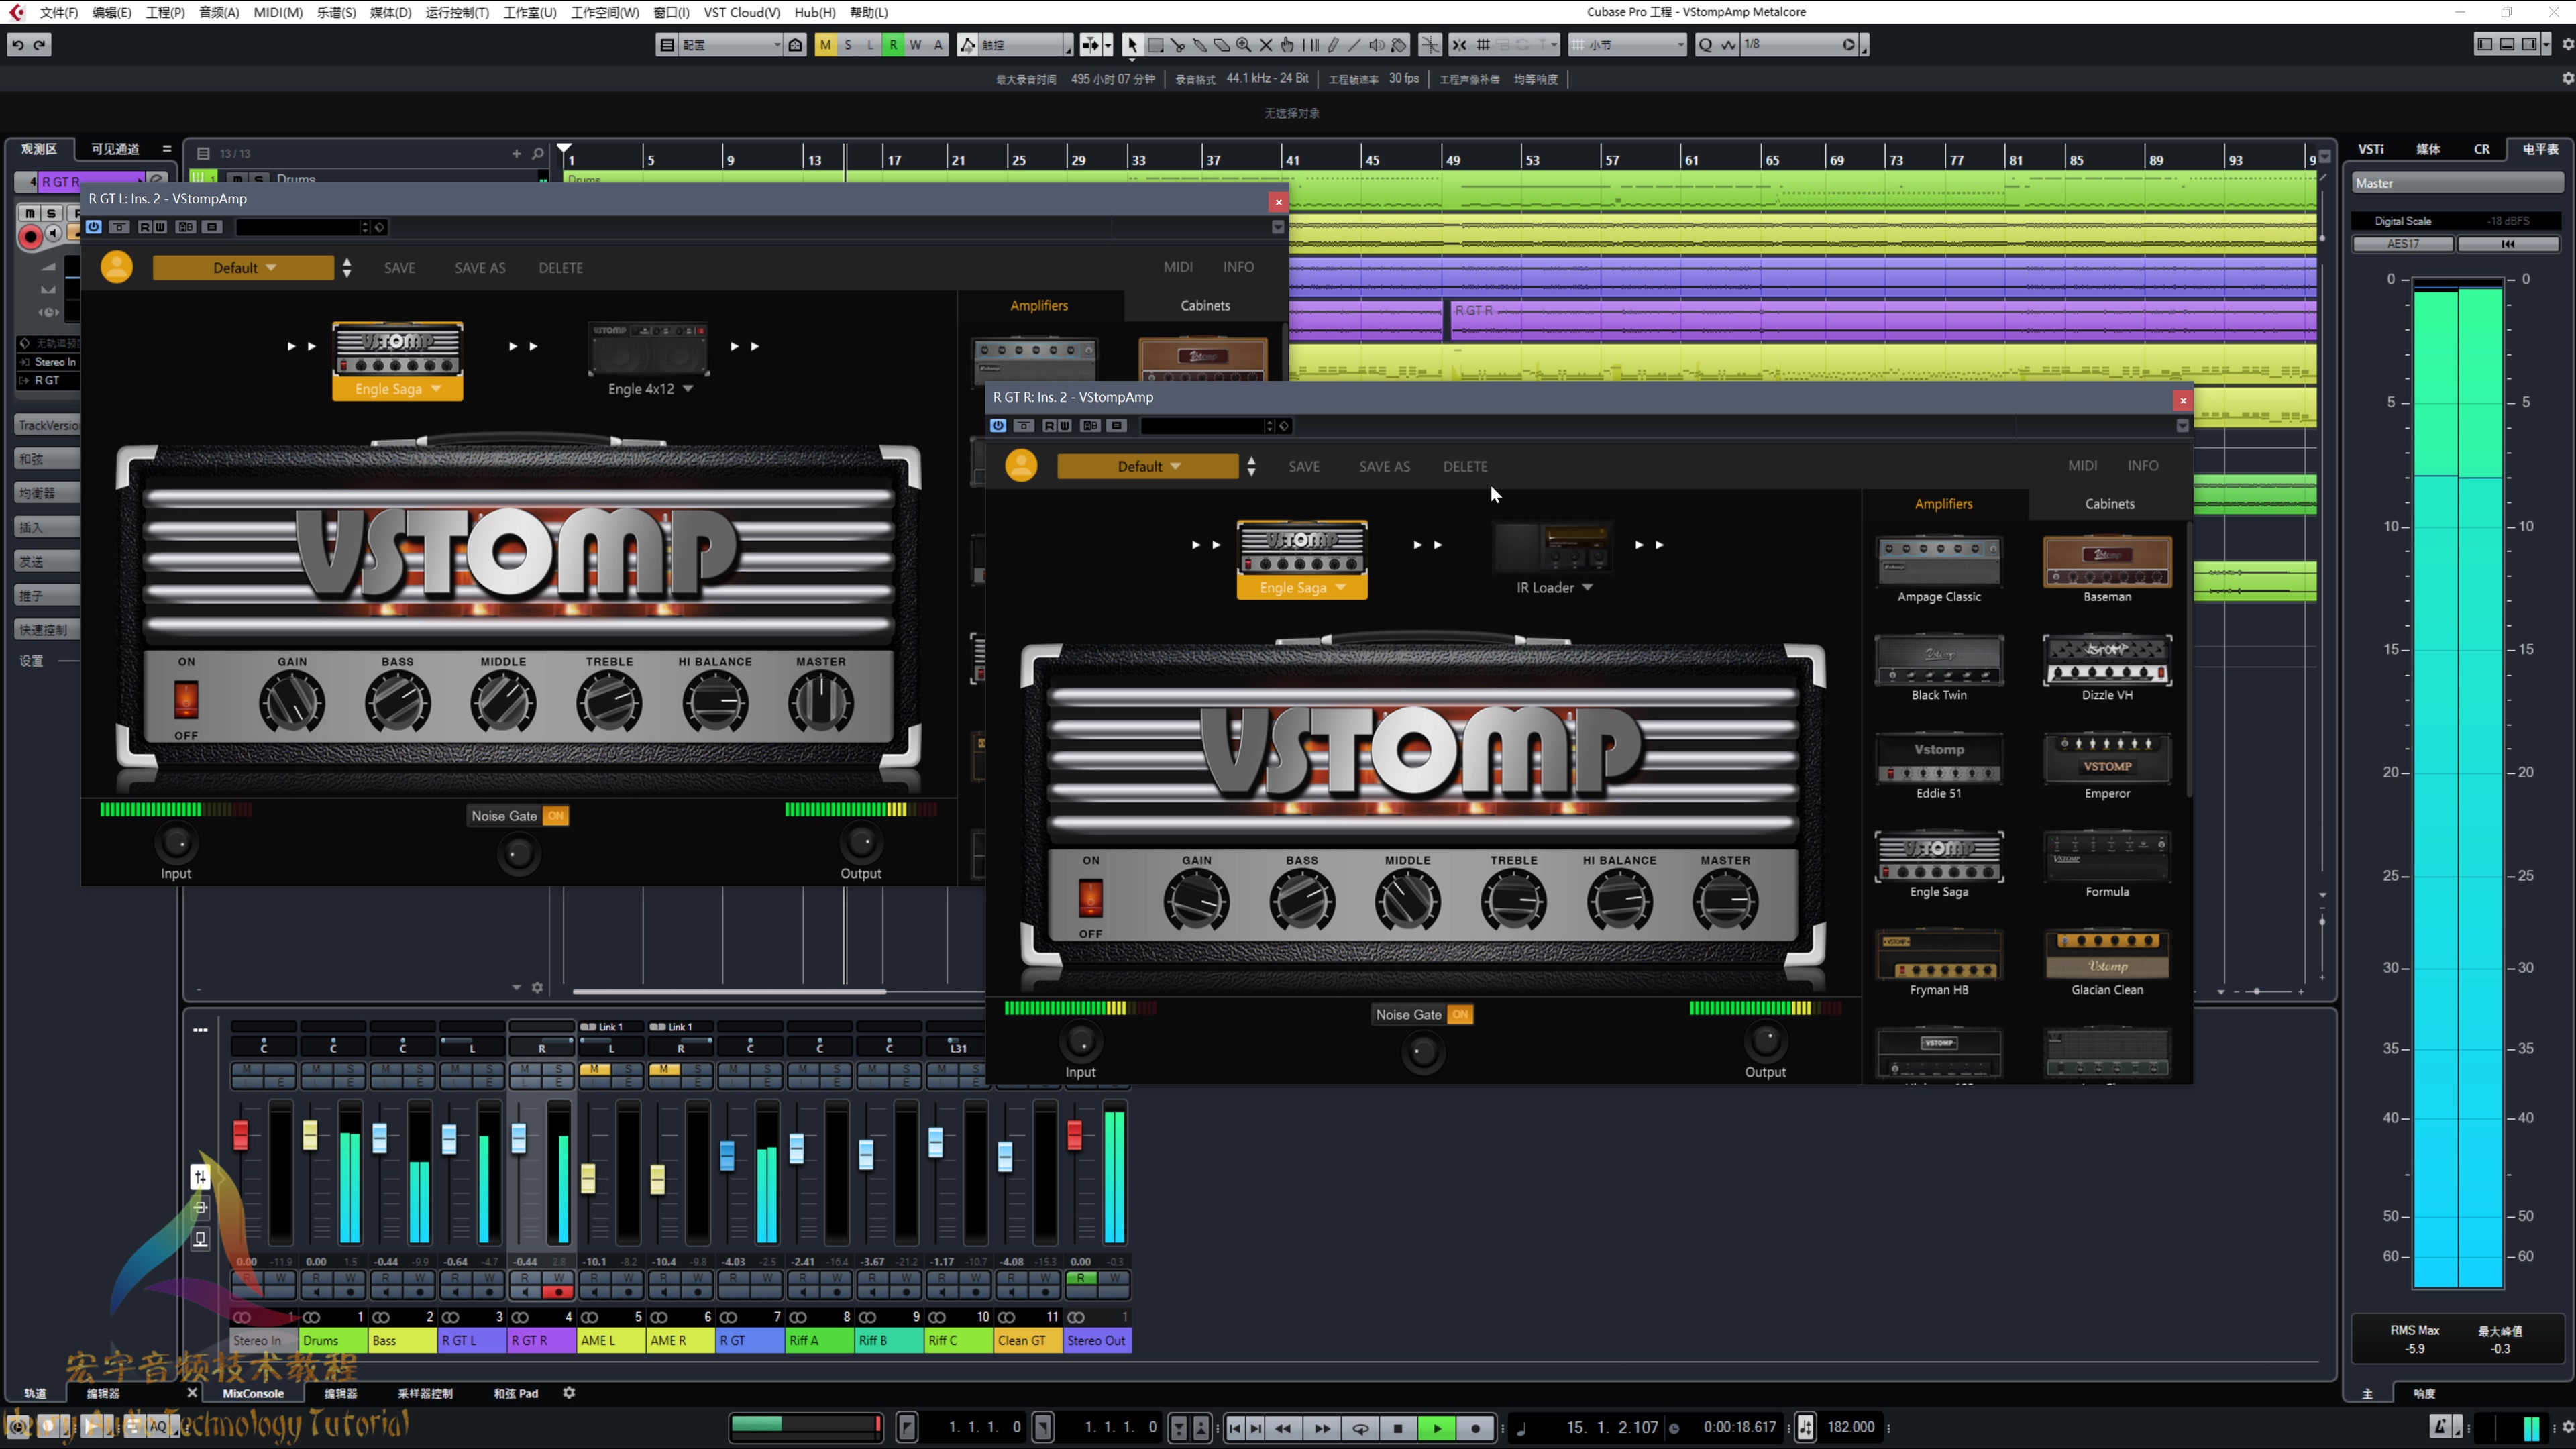This screenshot has width=2576, height=1449.
Task: Select the Play speaker tool
Action: coord(1377,44)
